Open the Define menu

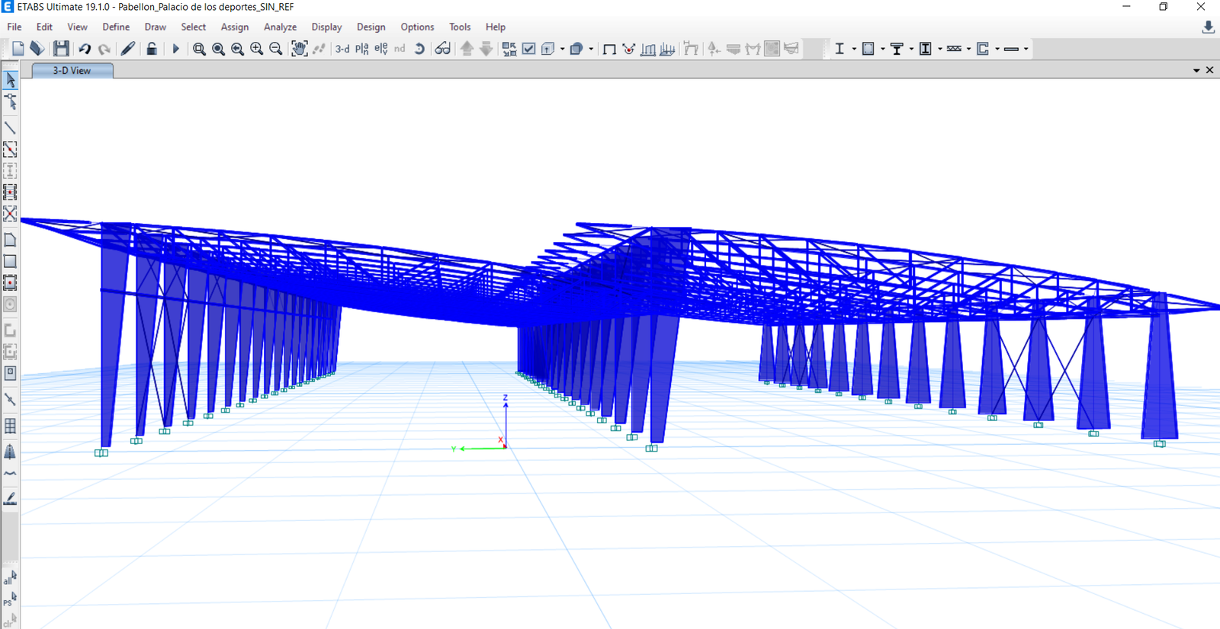(x=116, y=27)
